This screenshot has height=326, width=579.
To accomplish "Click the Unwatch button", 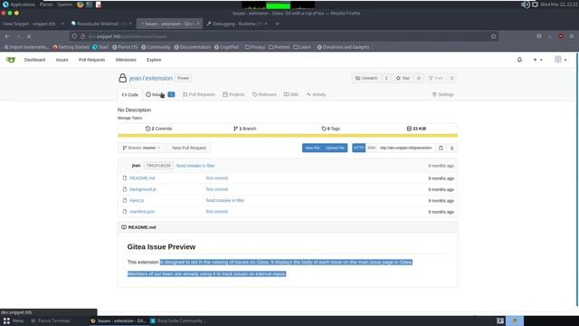I will 366,78.
